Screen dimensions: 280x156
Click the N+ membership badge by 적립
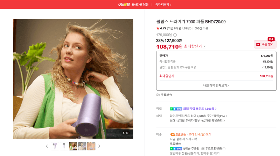176,109
